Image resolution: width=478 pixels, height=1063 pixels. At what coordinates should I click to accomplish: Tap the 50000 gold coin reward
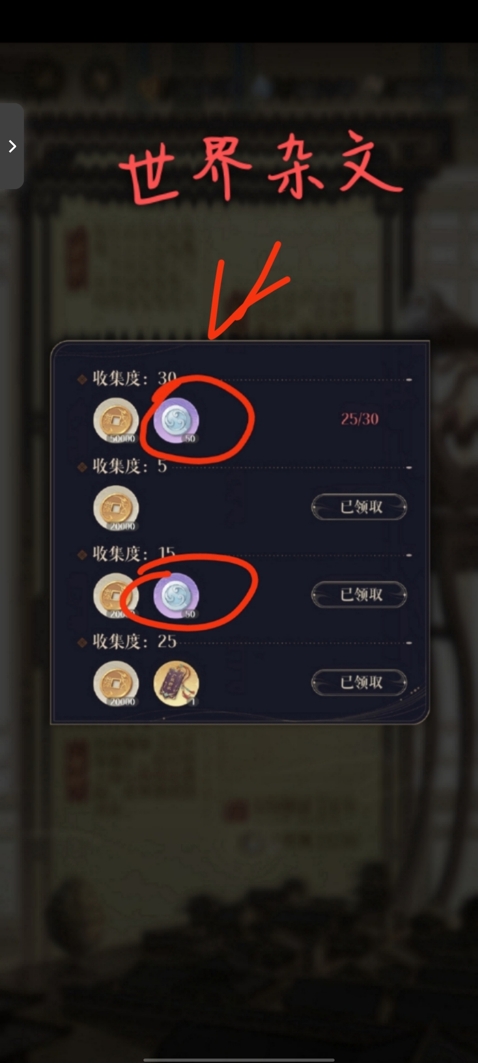coord(116,420)
